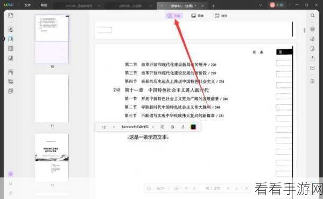This screenshot has width=323, height=199.
Task: Open the comment highlighter tool in left sidebar
Action: click(11, 29)
